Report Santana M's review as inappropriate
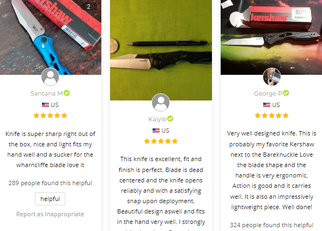This screenshot has width=322, height=231. pos(50,214)
